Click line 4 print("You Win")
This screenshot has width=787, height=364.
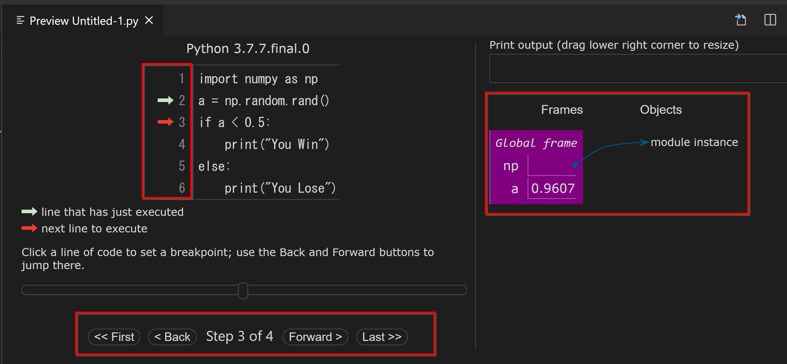click(277, 144)
